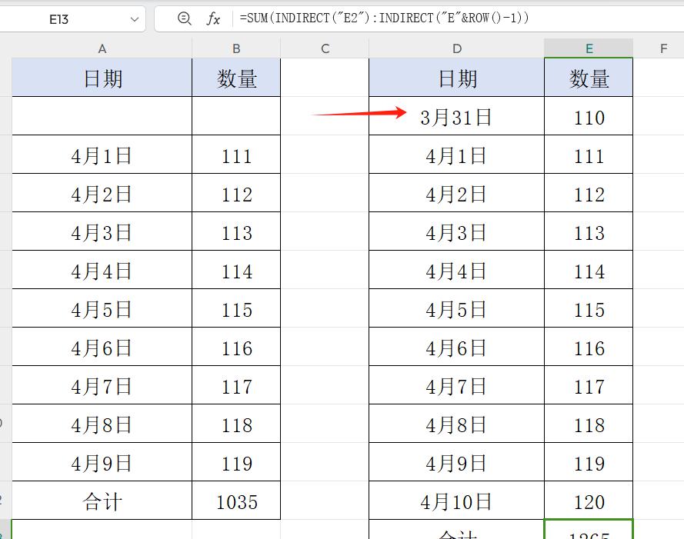Image resolution: width=684 pixels, height=539 pixels.
Task: Select the 111 cell in column B
Action: click(236, 155)
